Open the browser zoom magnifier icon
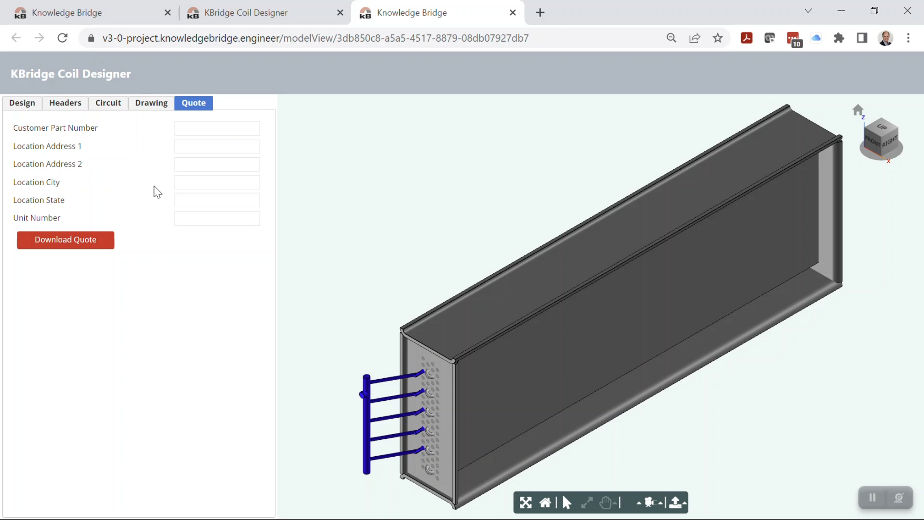This screenshot has height=520, width=924. (x=671, y=38)
